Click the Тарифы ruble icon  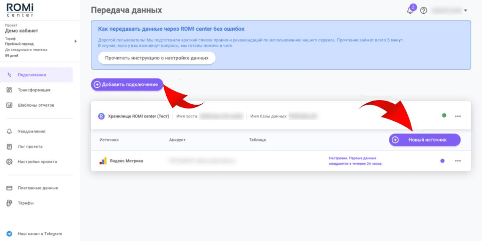tap(10, 203)
